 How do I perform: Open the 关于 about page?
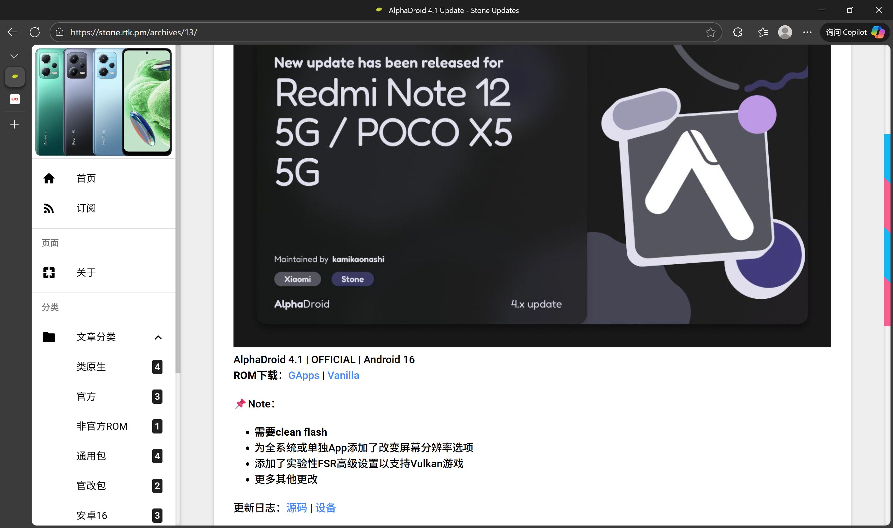(x=86, y=273)
